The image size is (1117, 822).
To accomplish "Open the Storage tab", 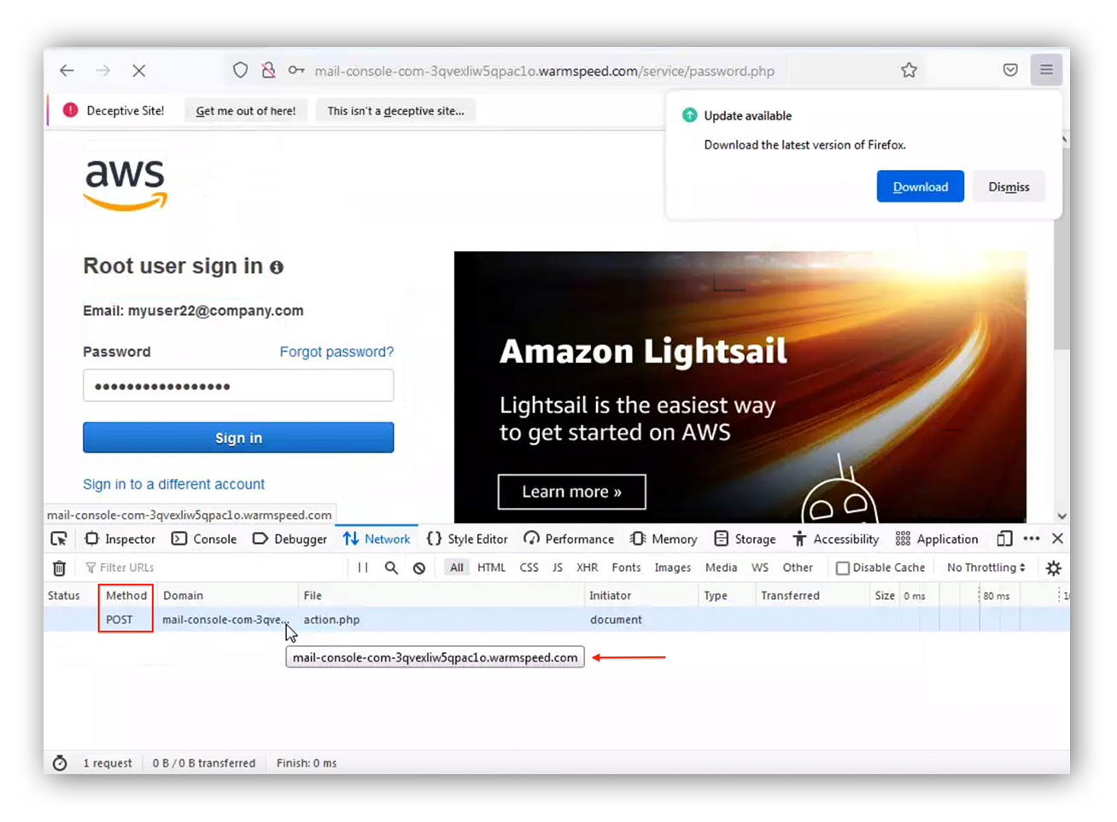I will coord(745,539).
